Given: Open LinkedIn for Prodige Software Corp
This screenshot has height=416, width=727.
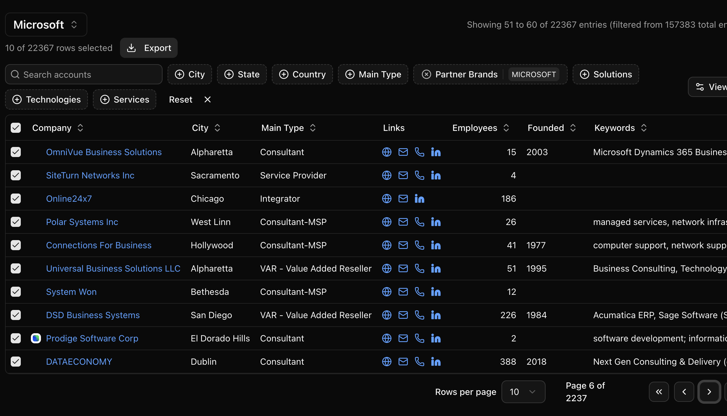Looking at the screenshot, I should pos(436,338).
